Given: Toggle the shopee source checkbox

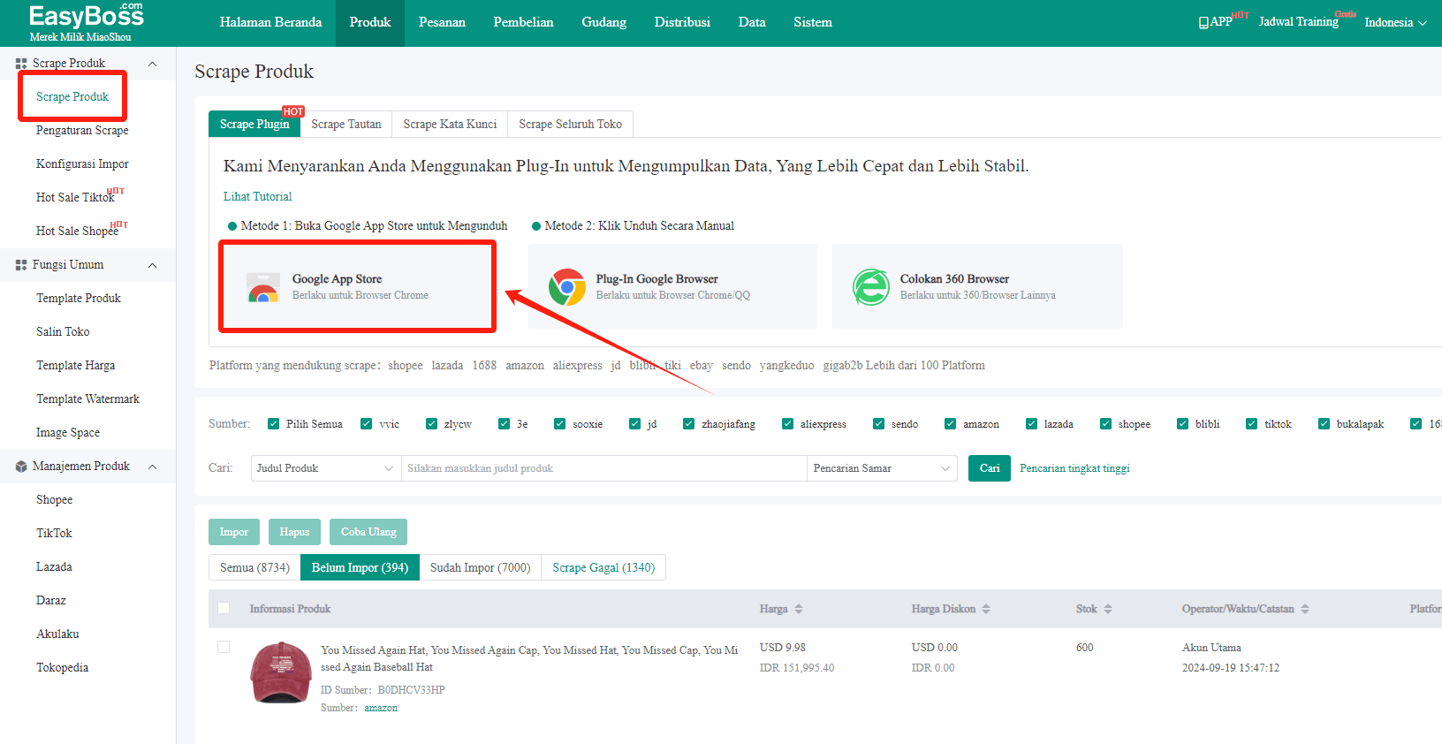Looking at the screenshot, I should (x=1105, y=424).
